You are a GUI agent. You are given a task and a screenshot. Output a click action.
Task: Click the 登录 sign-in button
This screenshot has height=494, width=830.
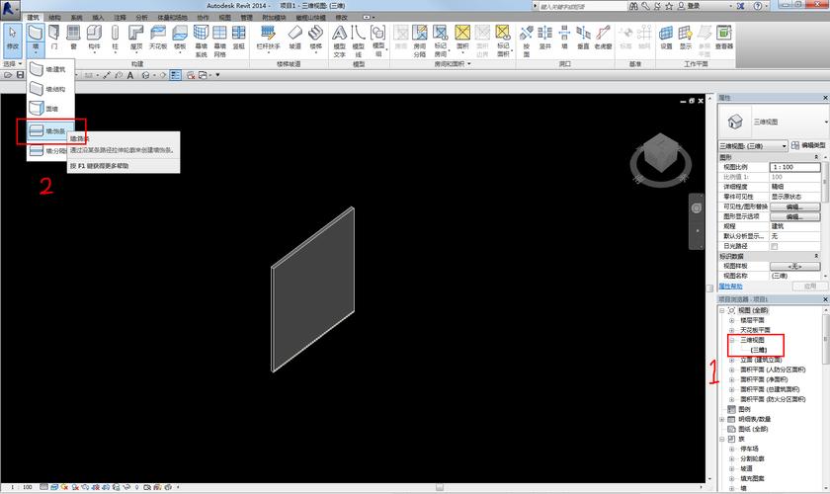(x=689, y=6)
